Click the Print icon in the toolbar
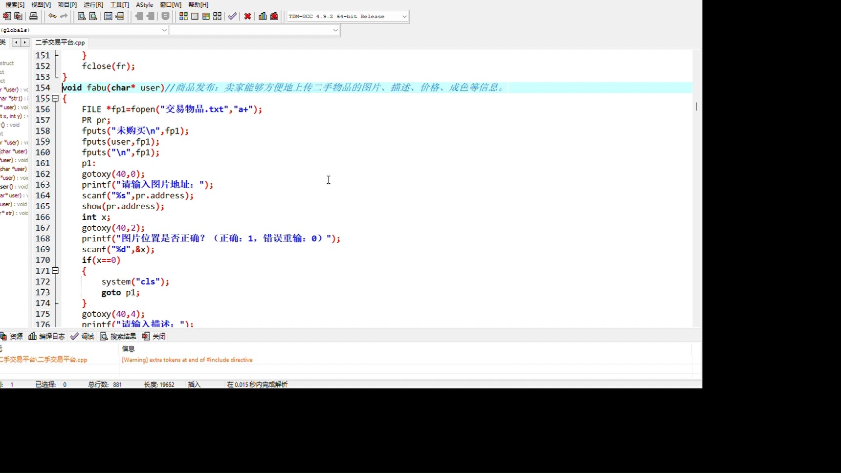Screen dimensions: 841x473 (x=33, y=16)
